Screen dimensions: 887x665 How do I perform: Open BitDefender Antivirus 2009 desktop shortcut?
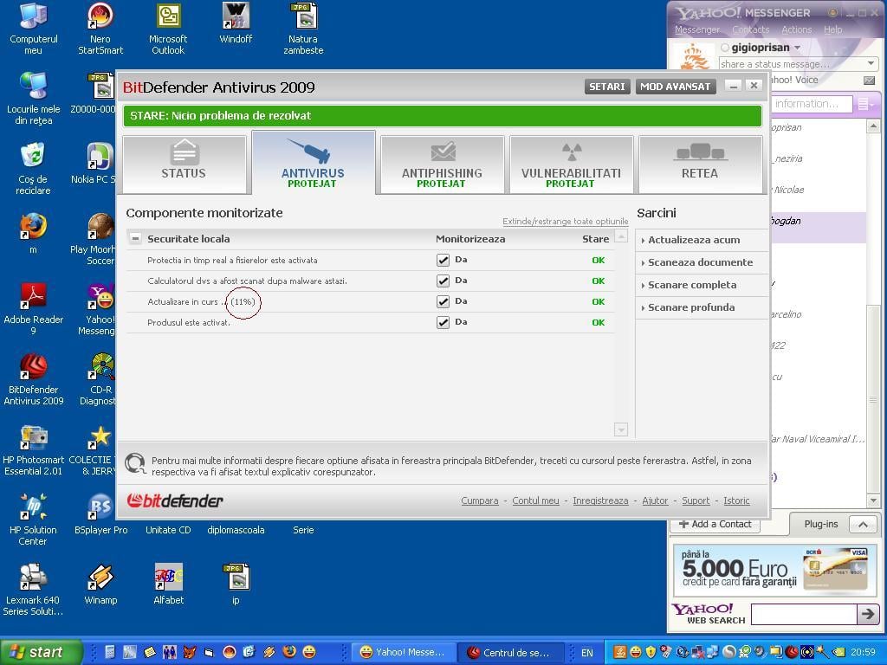click(x=34, y=380)
